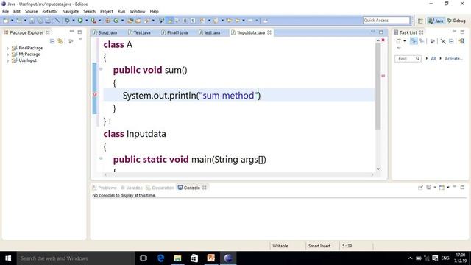Viewport: 471px width, 265px height.
Task: Open the Refactor menu
Action: coord(50,11)
